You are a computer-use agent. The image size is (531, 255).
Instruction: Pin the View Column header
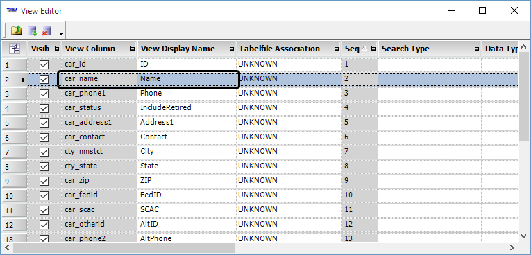[x=132, y=49]
